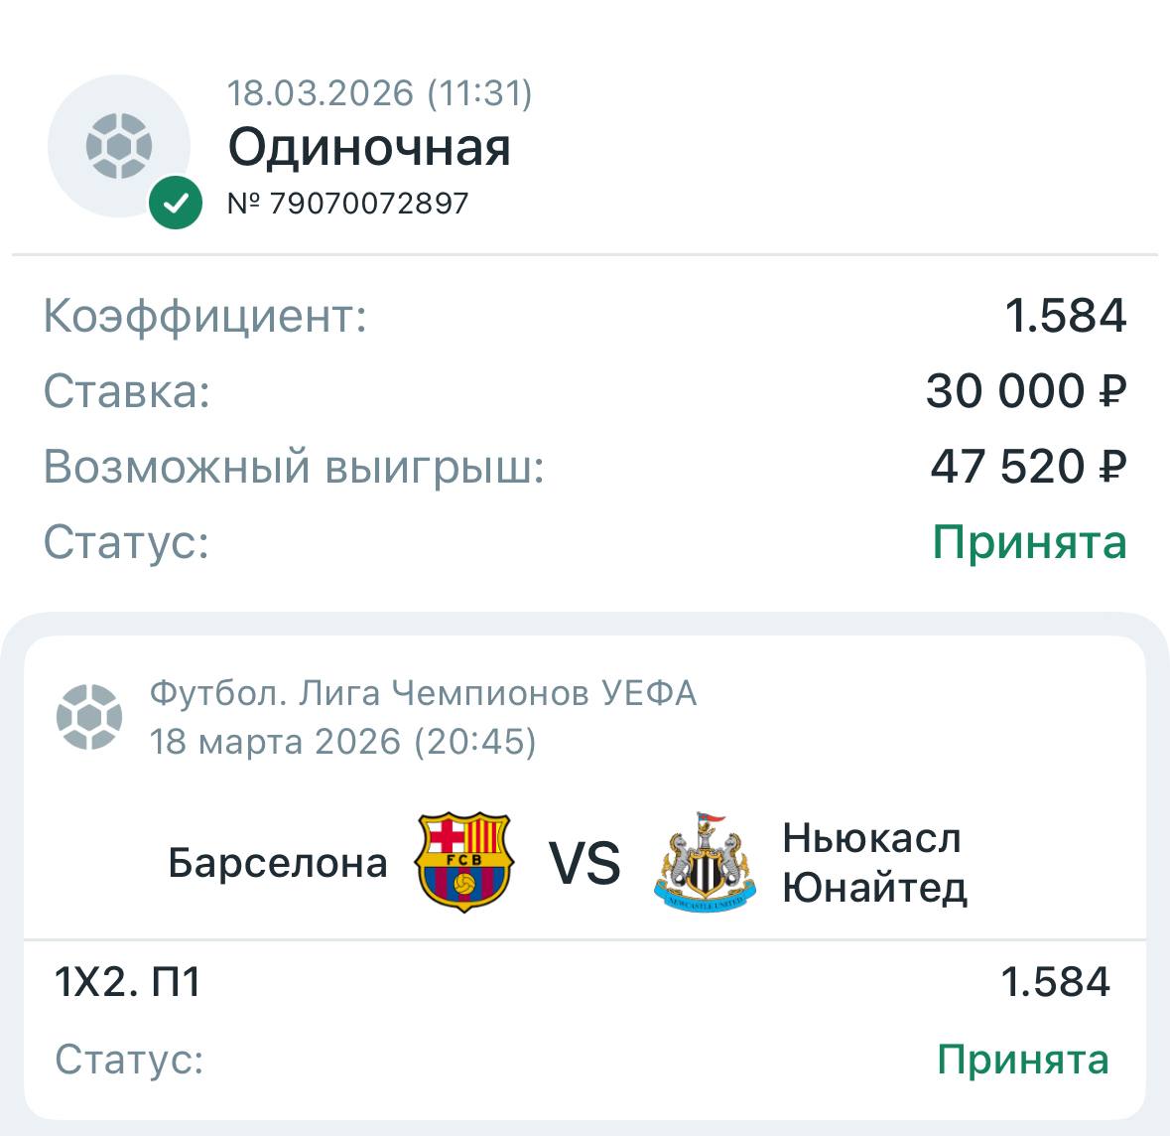The height and width of the screenshot is (1136, 1170).
Task: Open the Футбол. Лига Чемпионов УЕФА tournament link
Action: 423,693
